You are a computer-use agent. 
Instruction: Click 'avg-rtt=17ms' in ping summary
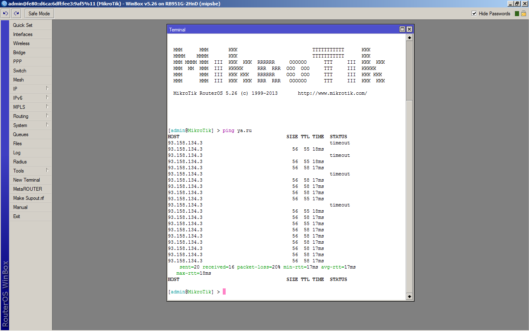tap(338, 267)
